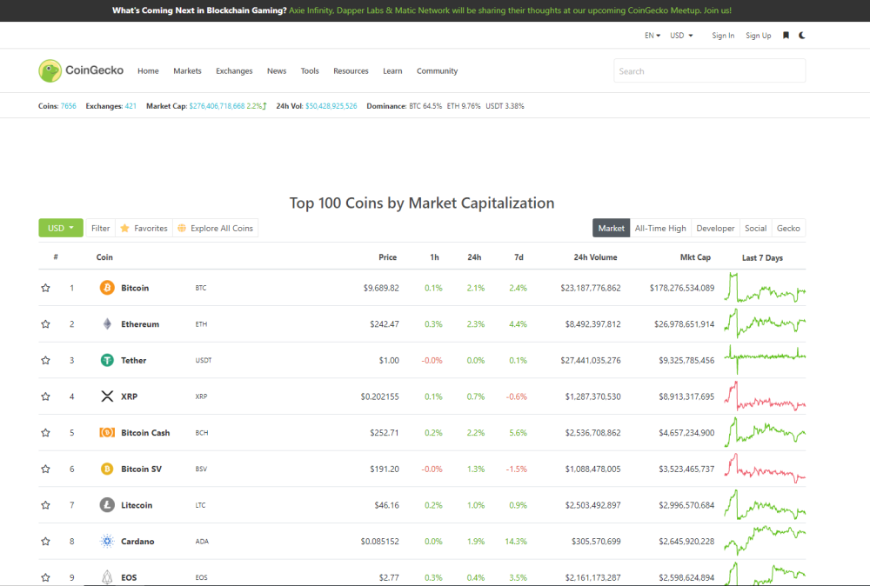Favorite Ethereum with its star

45,323
